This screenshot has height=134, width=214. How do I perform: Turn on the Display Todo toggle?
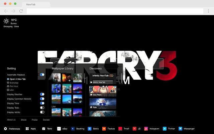(42, 108)
